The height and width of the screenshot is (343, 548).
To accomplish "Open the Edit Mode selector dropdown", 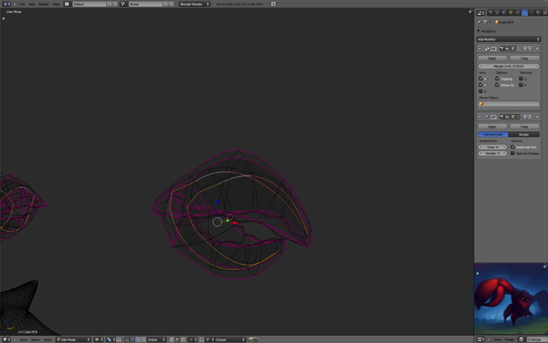I will pyautogui.click(x=73, y=339).
